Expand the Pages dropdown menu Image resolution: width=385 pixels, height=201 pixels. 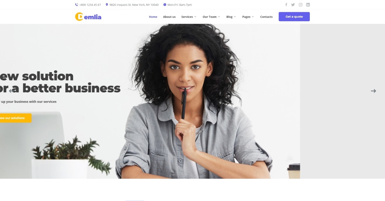[248, 17]
